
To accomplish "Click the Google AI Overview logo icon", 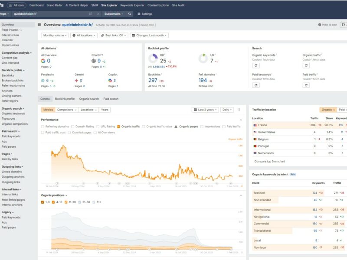I will point(43,61).
